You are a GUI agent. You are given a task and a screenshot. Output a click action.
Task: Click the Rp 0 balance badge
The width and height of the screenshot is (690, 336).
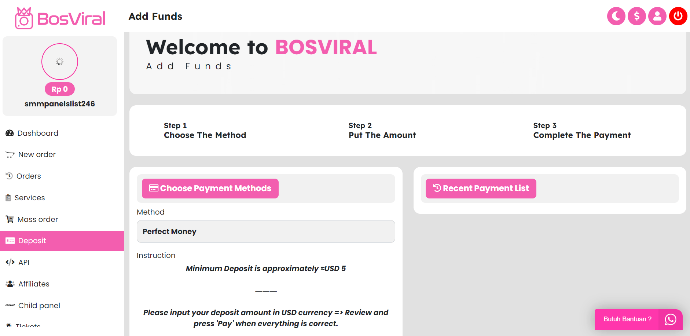[x=59, y=89]
